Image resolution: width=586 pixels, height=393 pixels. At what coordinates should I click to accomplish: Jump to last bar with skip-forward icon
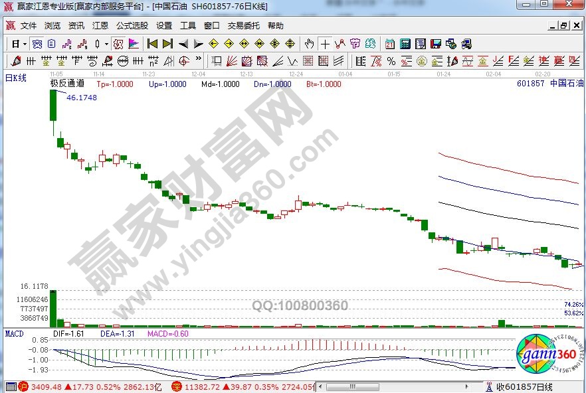(x=167, y=44)
